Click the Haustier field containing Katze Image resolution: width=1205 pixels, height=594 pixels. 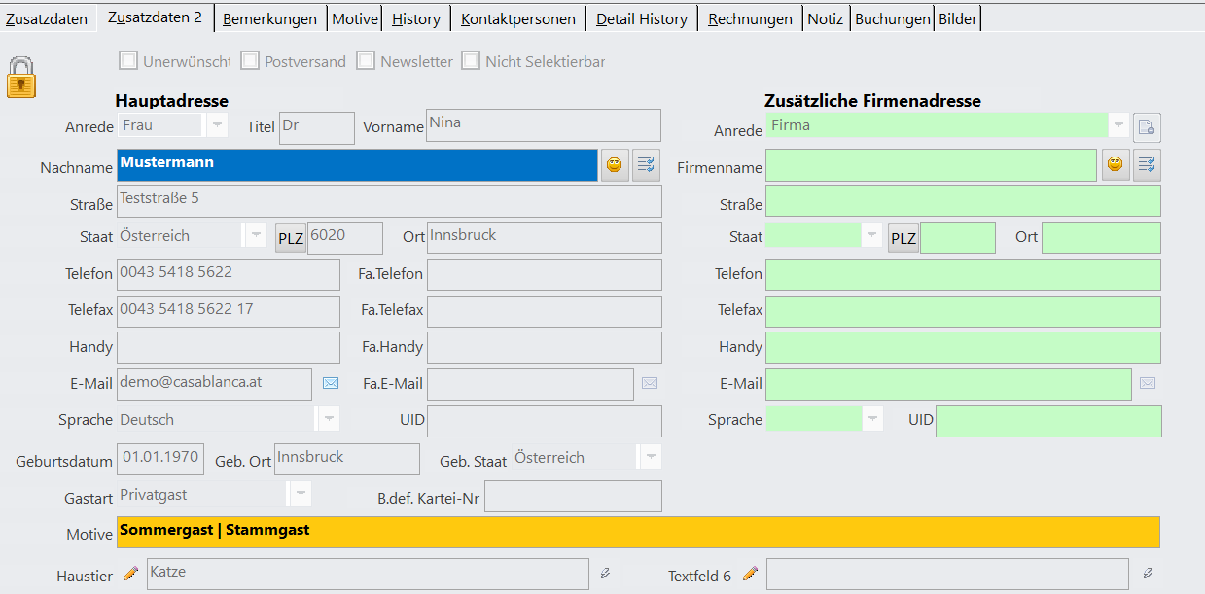click(368, 574)
